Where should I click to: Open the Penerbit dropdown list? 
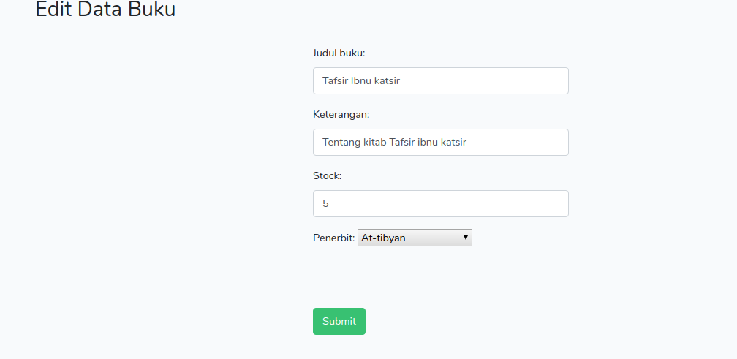[415, 238]
